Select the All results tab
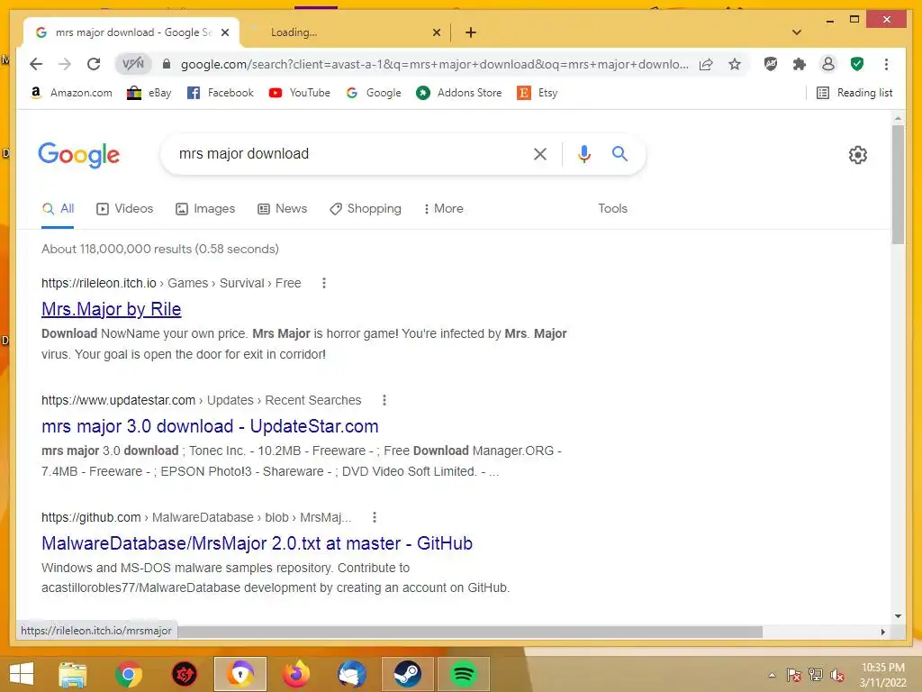The width and height of the screenshot is (922, 692). [59, 208]
